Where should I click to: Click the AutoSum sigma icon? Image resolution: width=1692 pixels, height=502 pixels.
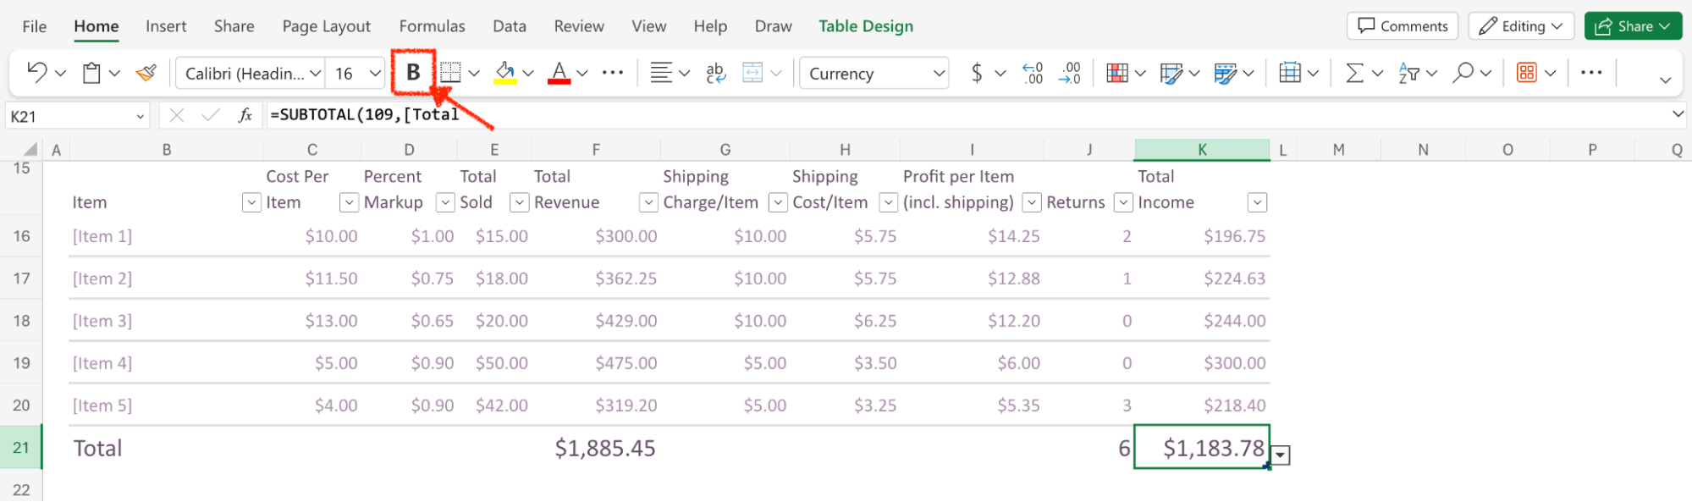click(1354, 73)
